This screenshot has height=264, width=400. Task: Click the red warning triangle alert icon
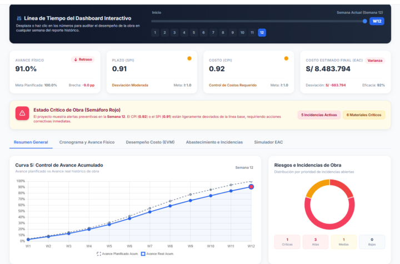tap(22, 113)
